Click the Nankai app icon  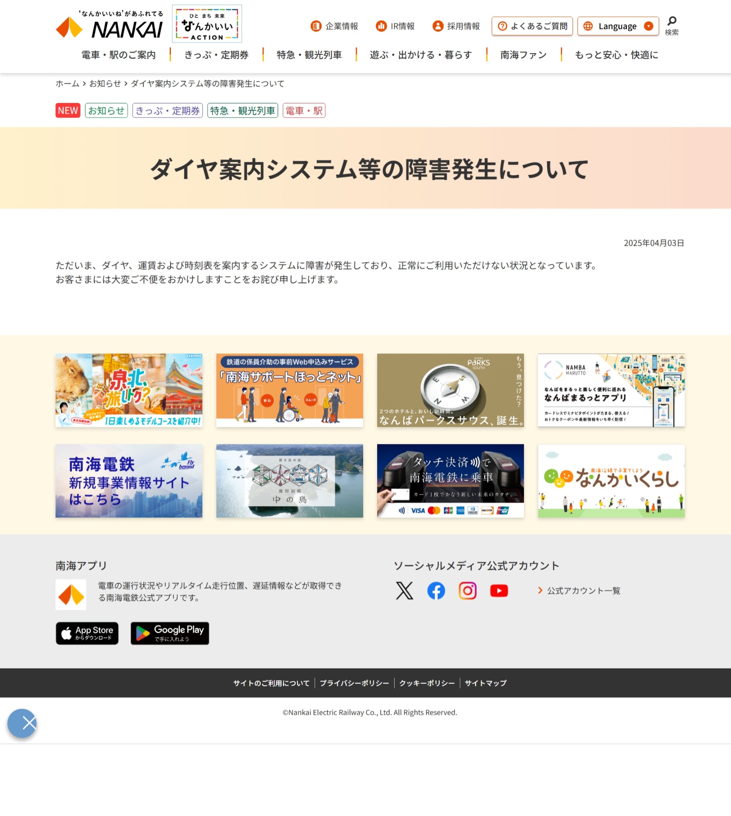(71, 594)
